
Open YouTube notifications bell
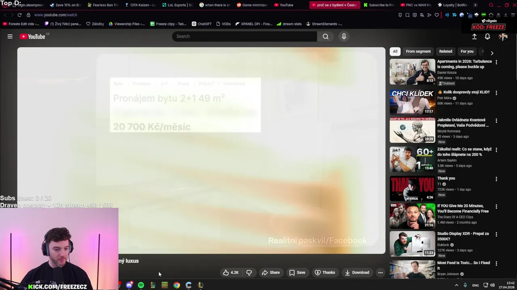point(488,37)
